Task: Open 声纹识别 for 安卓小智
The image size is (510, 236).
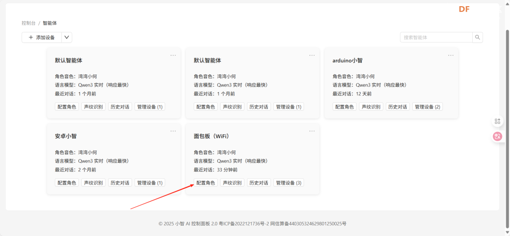Action: (x=93, y=183)
